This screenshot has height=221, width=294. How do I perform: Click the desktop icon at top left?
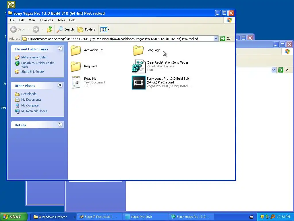coord(11,5)
